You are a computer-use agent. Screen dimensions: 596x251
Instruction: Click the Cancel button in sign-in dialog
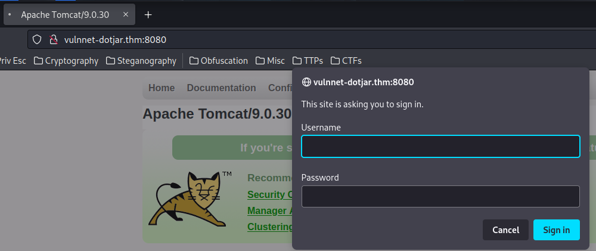click(505, 230)
